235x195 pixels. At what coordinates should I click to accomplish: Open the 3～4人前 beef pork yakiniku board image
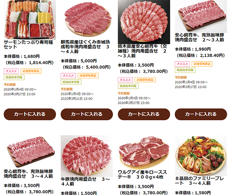coord(30,152)
